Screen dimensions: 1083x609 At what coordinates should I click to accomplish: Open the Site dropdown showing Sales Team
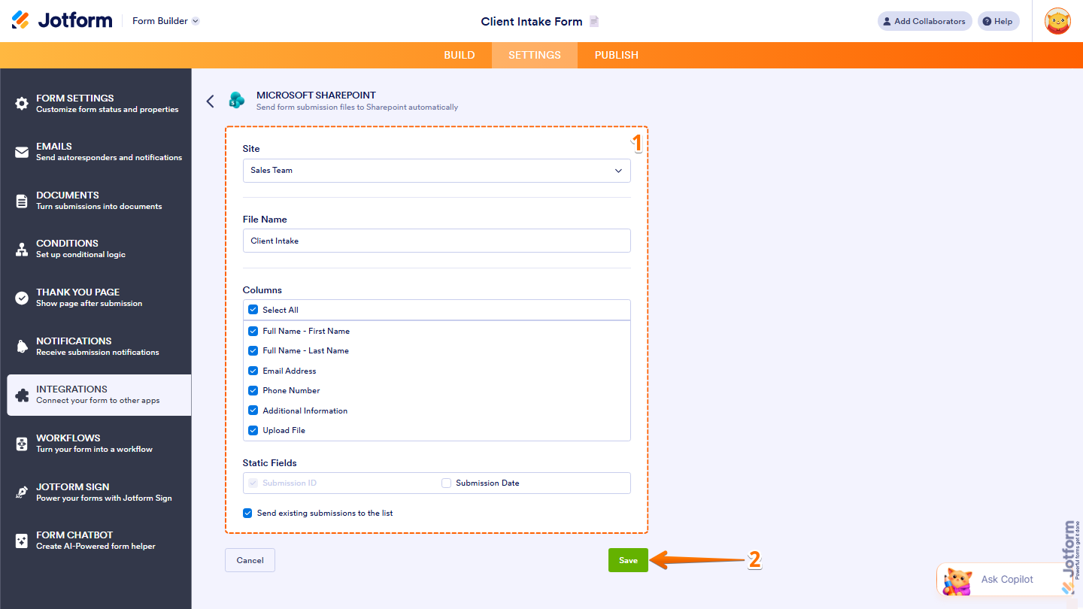click(436, 171)
